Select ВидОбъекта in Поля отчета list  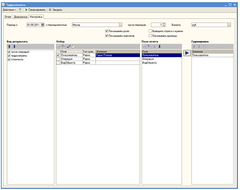(x=162, y=63)
